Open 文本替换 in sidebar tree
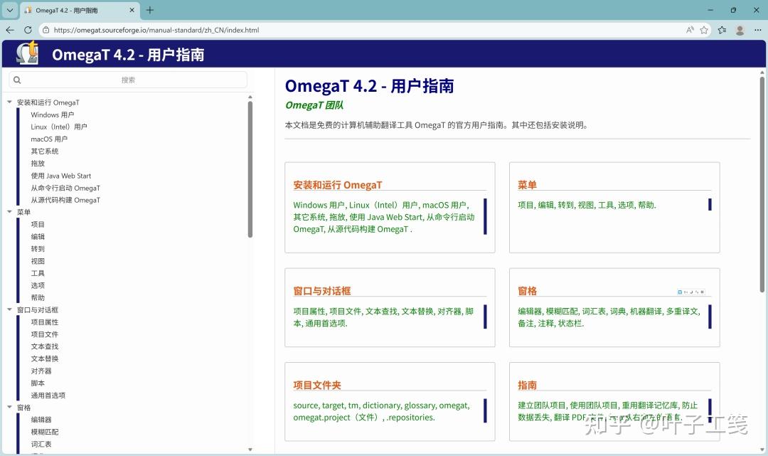 click(45, 359)
